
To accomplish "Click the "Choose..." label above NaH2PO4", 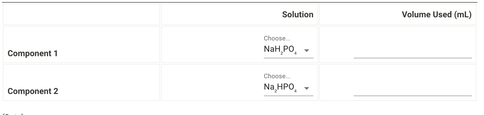I will tap(277, 38).
